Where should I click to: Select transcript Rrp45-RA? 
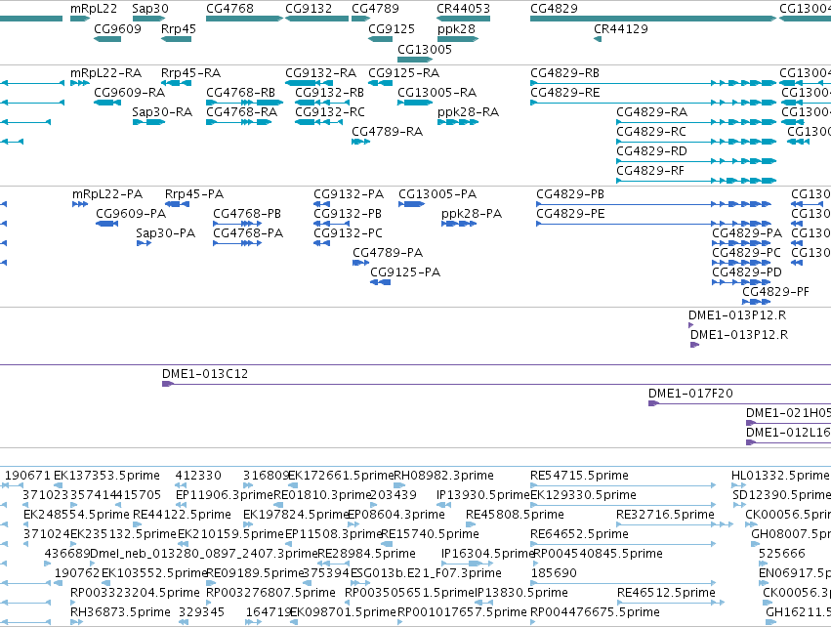coord(176,83)
